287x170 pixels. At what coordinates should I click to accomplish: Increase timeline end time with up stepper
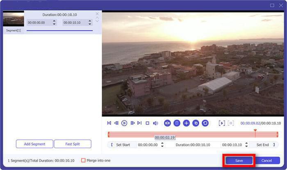coord(246,143)
